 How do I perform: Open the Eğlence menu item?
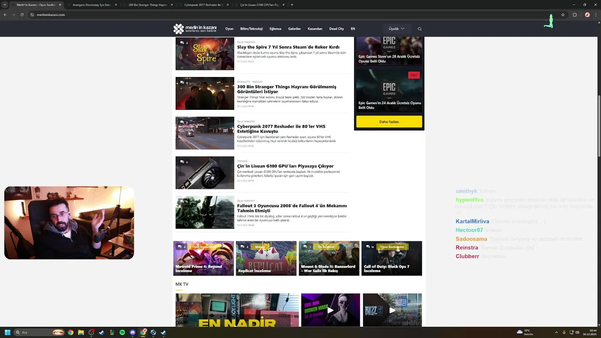coord(275,29)
